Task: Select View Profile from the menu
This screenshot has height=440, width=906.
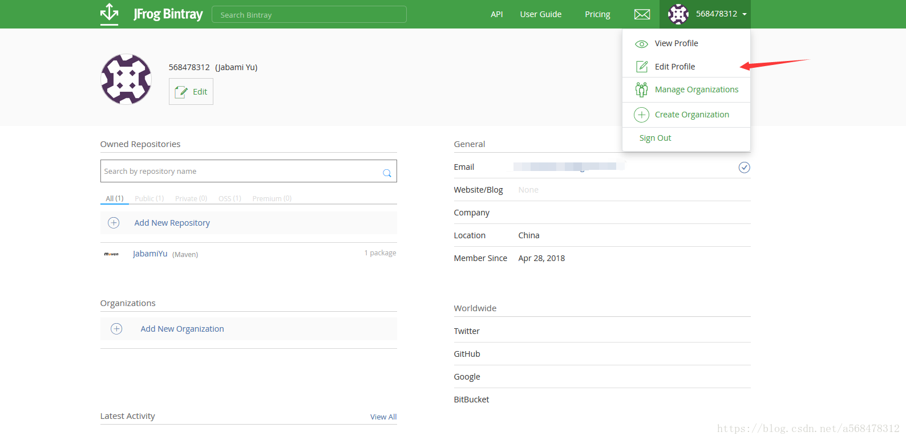Action: [676, 43]
